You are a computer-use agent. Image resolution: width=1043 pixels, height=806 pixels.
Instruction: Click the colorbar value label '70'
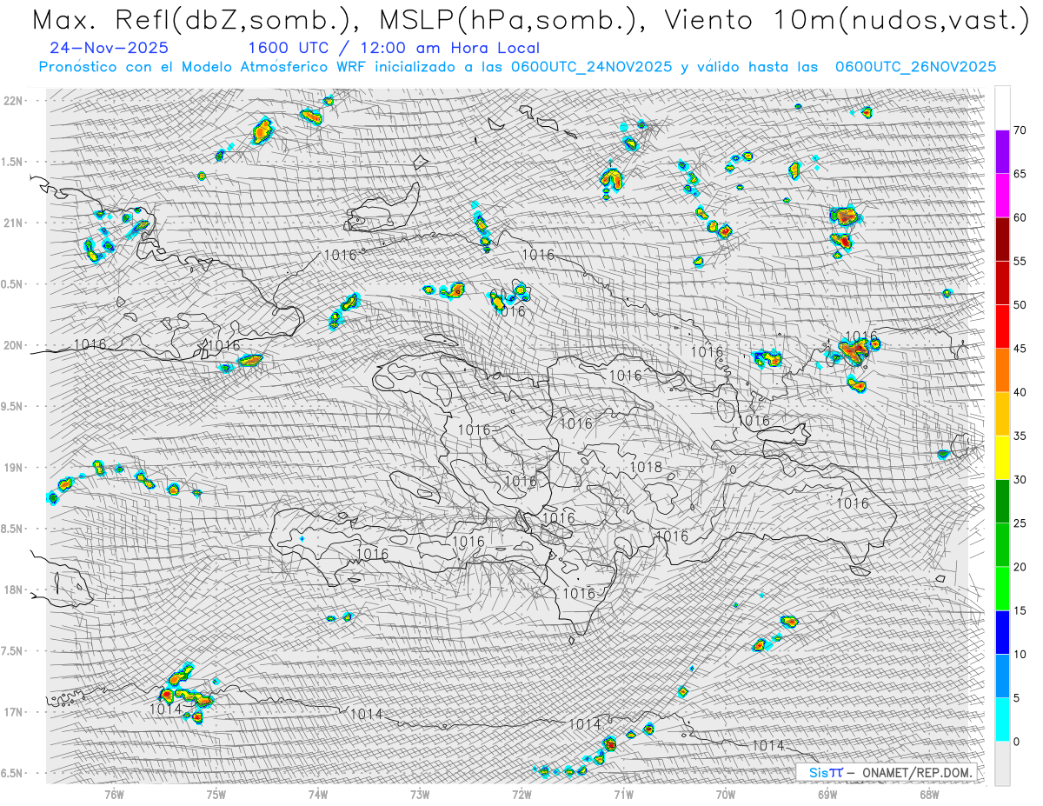pyautogui.click(x=1020, y=130)
